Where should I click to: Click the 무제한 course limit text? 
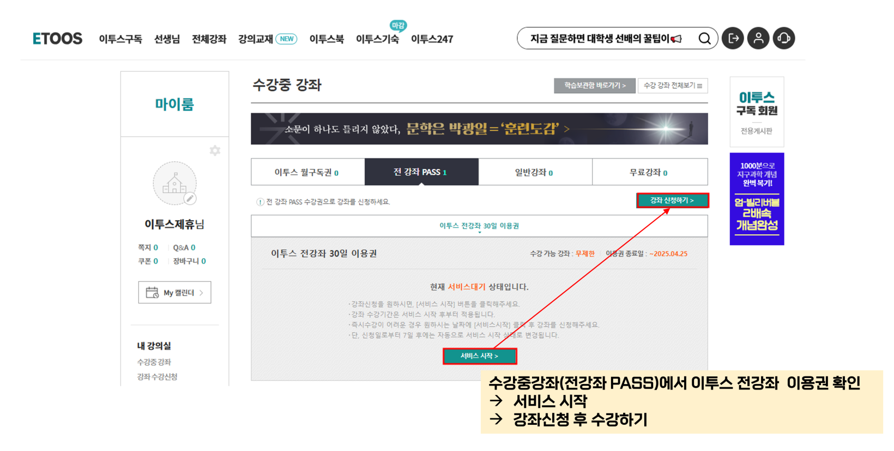click(585, 254)
